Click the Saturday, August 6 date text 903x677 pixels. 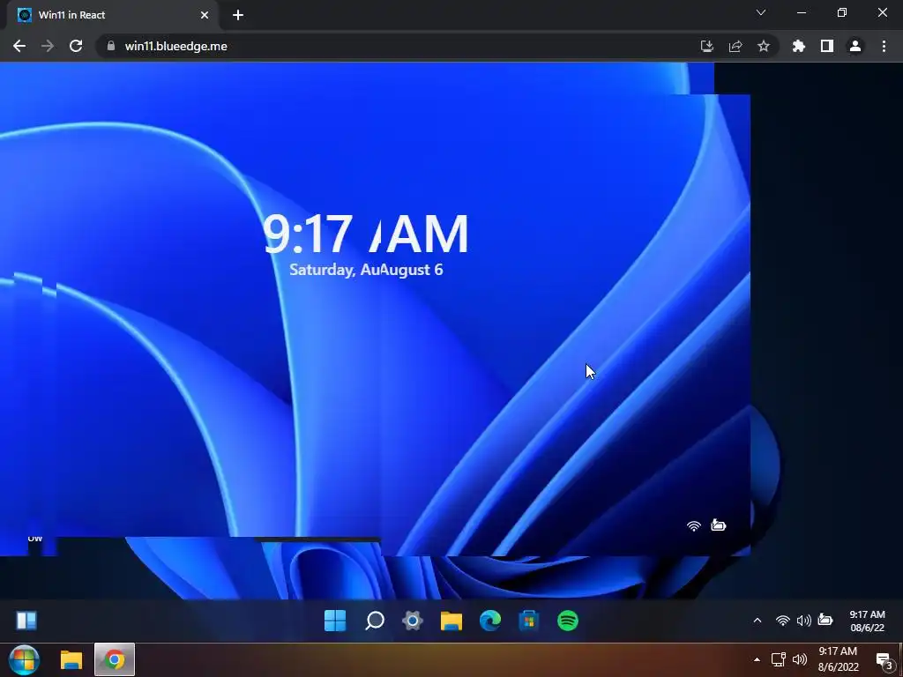coord(366,270)
